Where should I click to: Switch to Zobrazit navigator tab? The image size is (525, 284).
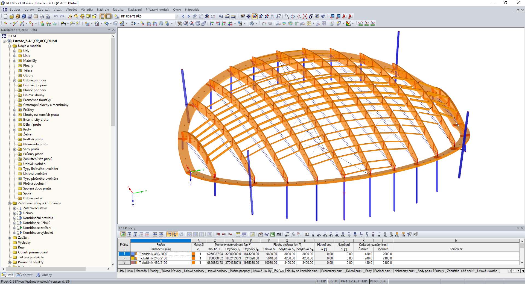(25, 275)
